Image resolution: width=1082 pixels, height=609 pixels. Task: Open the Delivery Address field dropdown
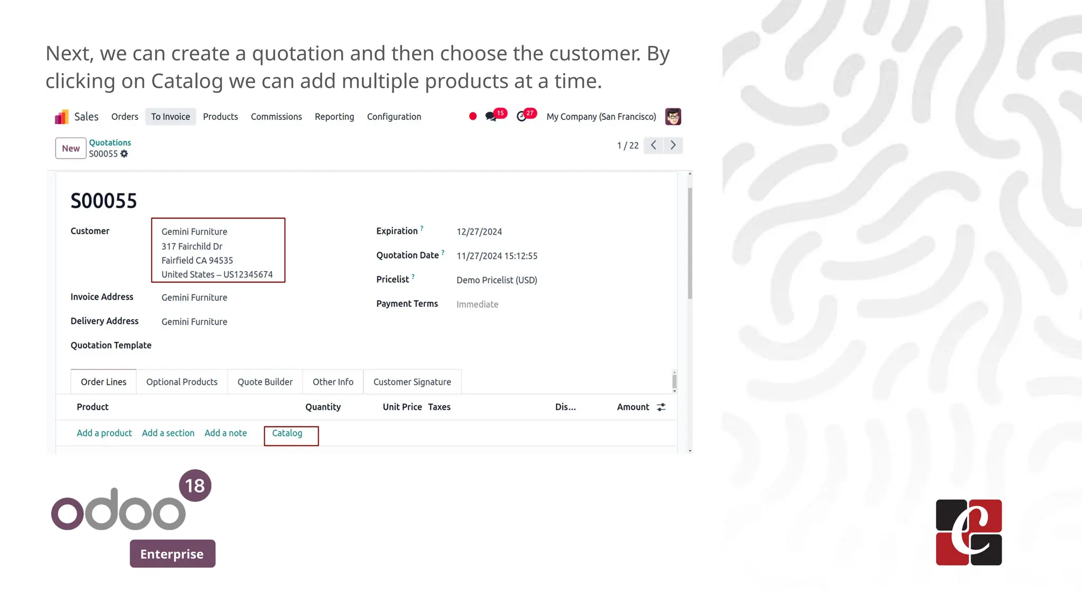click(x=194, y=322)
